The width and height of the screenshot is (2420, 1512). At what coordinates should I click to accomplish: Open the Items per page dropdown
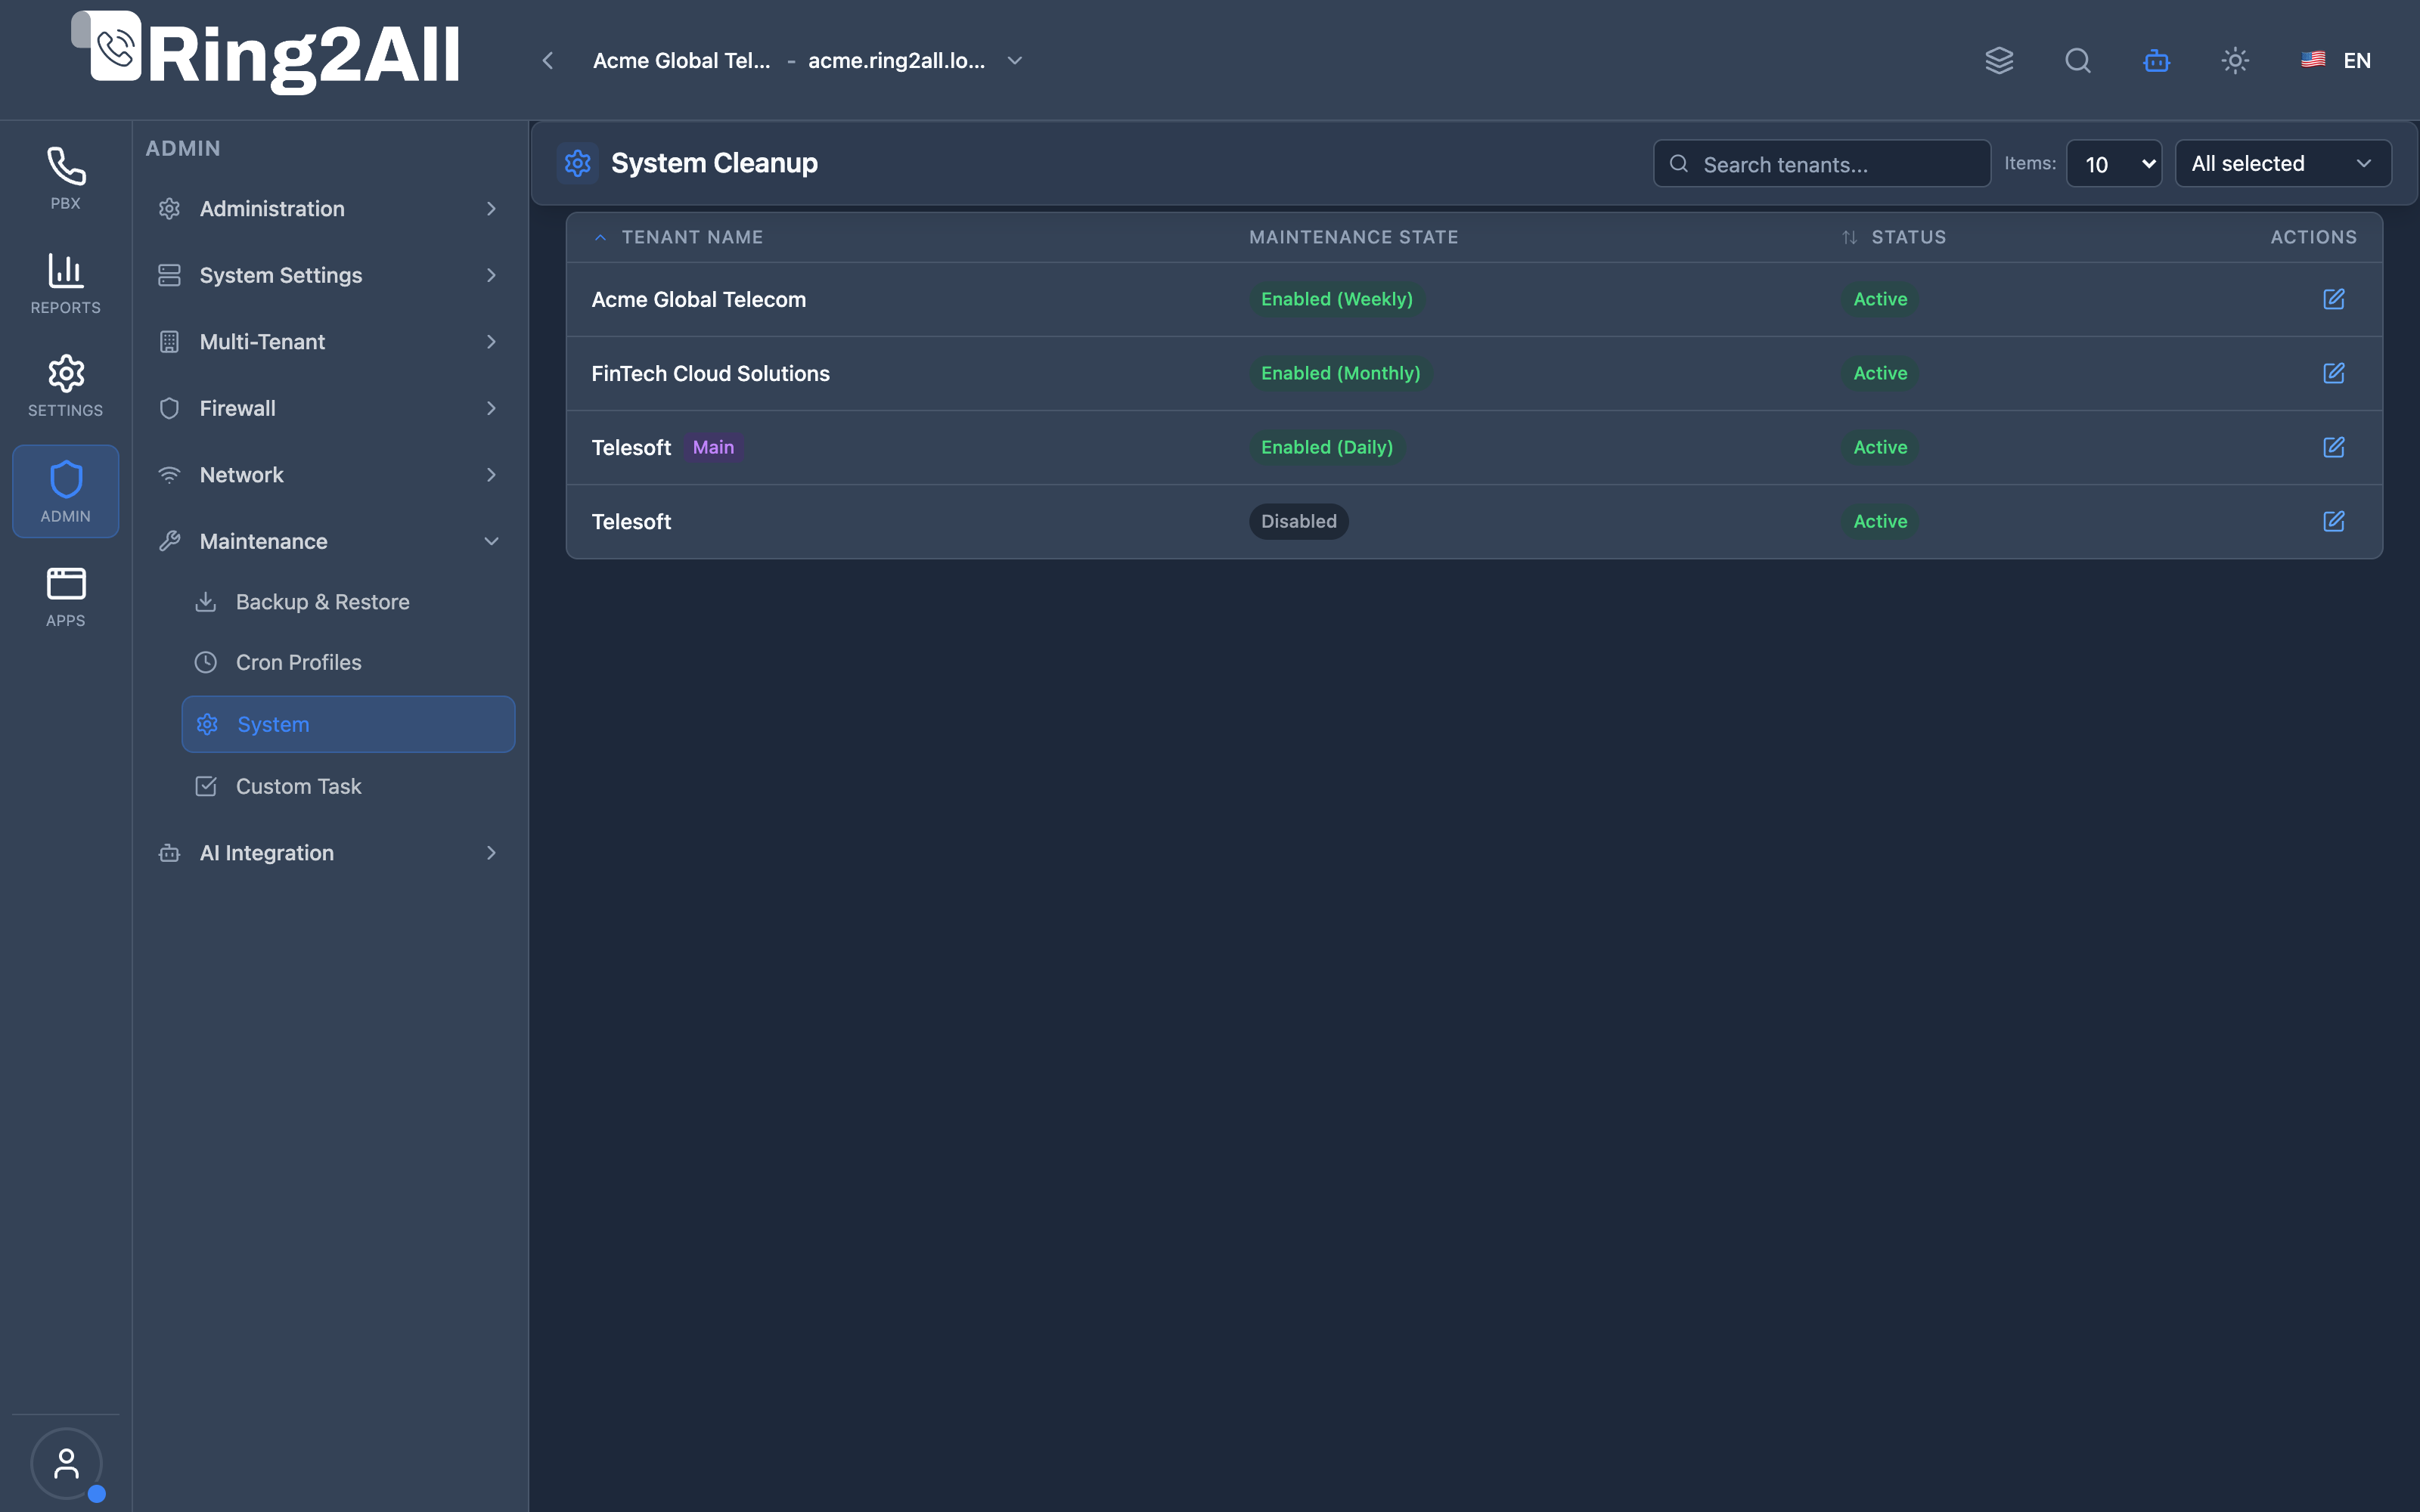[2114, 163]
